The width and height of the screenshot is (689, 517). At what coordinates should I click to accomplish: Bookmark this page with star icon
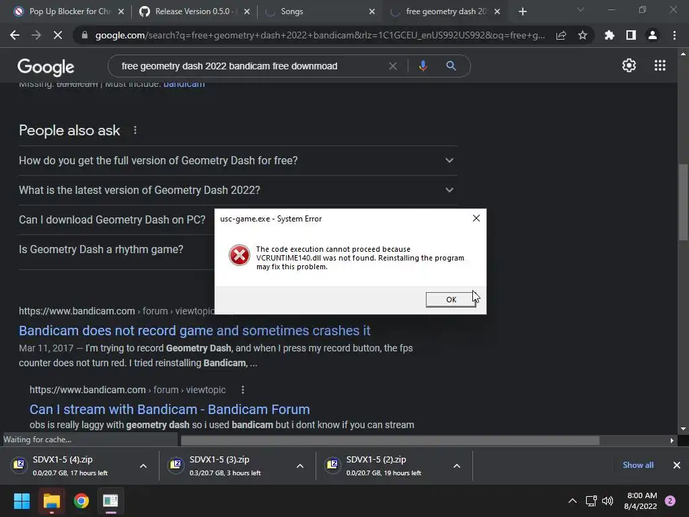point(583,35)
